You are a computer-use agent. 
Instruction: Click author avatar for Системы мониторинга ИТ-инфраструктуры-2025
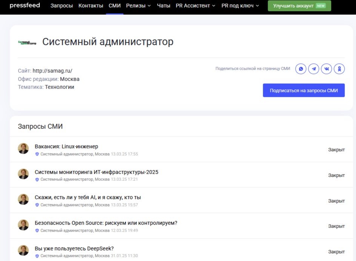[23, 174]
